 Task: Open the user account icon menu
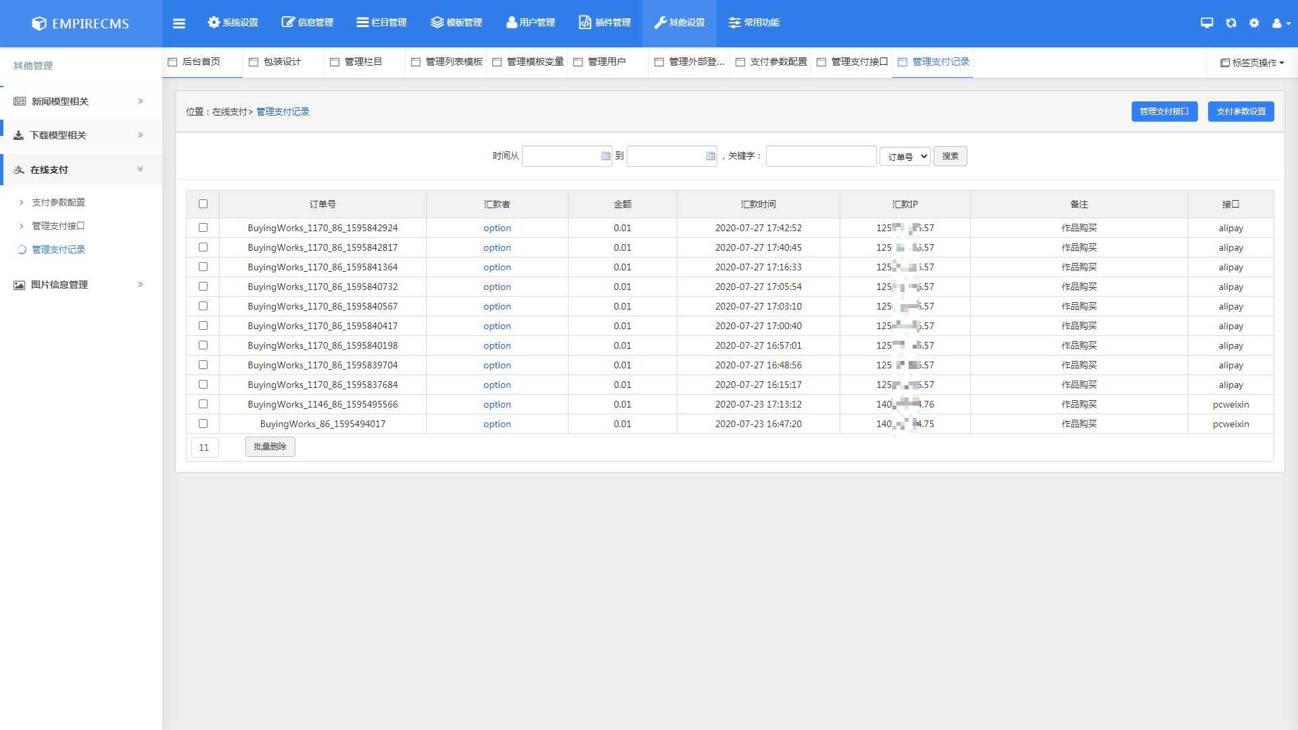coord(1280,23)
